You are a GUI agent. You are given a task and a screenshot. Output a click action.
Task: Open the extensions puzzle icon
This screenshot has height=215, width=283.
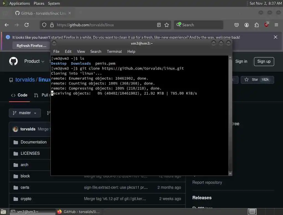(x=256, y=25)
